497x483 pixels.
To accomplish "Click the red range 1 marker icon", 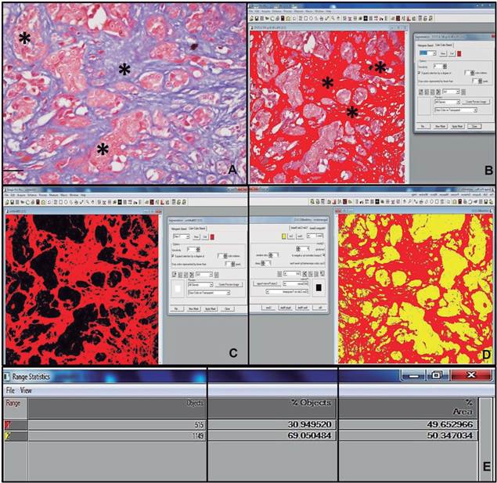I will pos(8,424).
